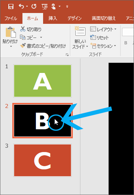Click the Redo repeat icon
Screen dimensions: 134x195
pos(34,6)
